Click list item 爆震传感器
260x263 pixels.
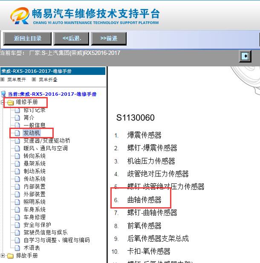(144, 135)
